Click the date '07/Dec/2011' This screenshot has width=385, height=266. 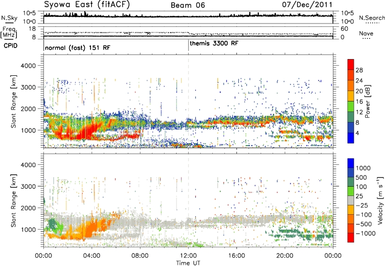[x=307, y=5]
